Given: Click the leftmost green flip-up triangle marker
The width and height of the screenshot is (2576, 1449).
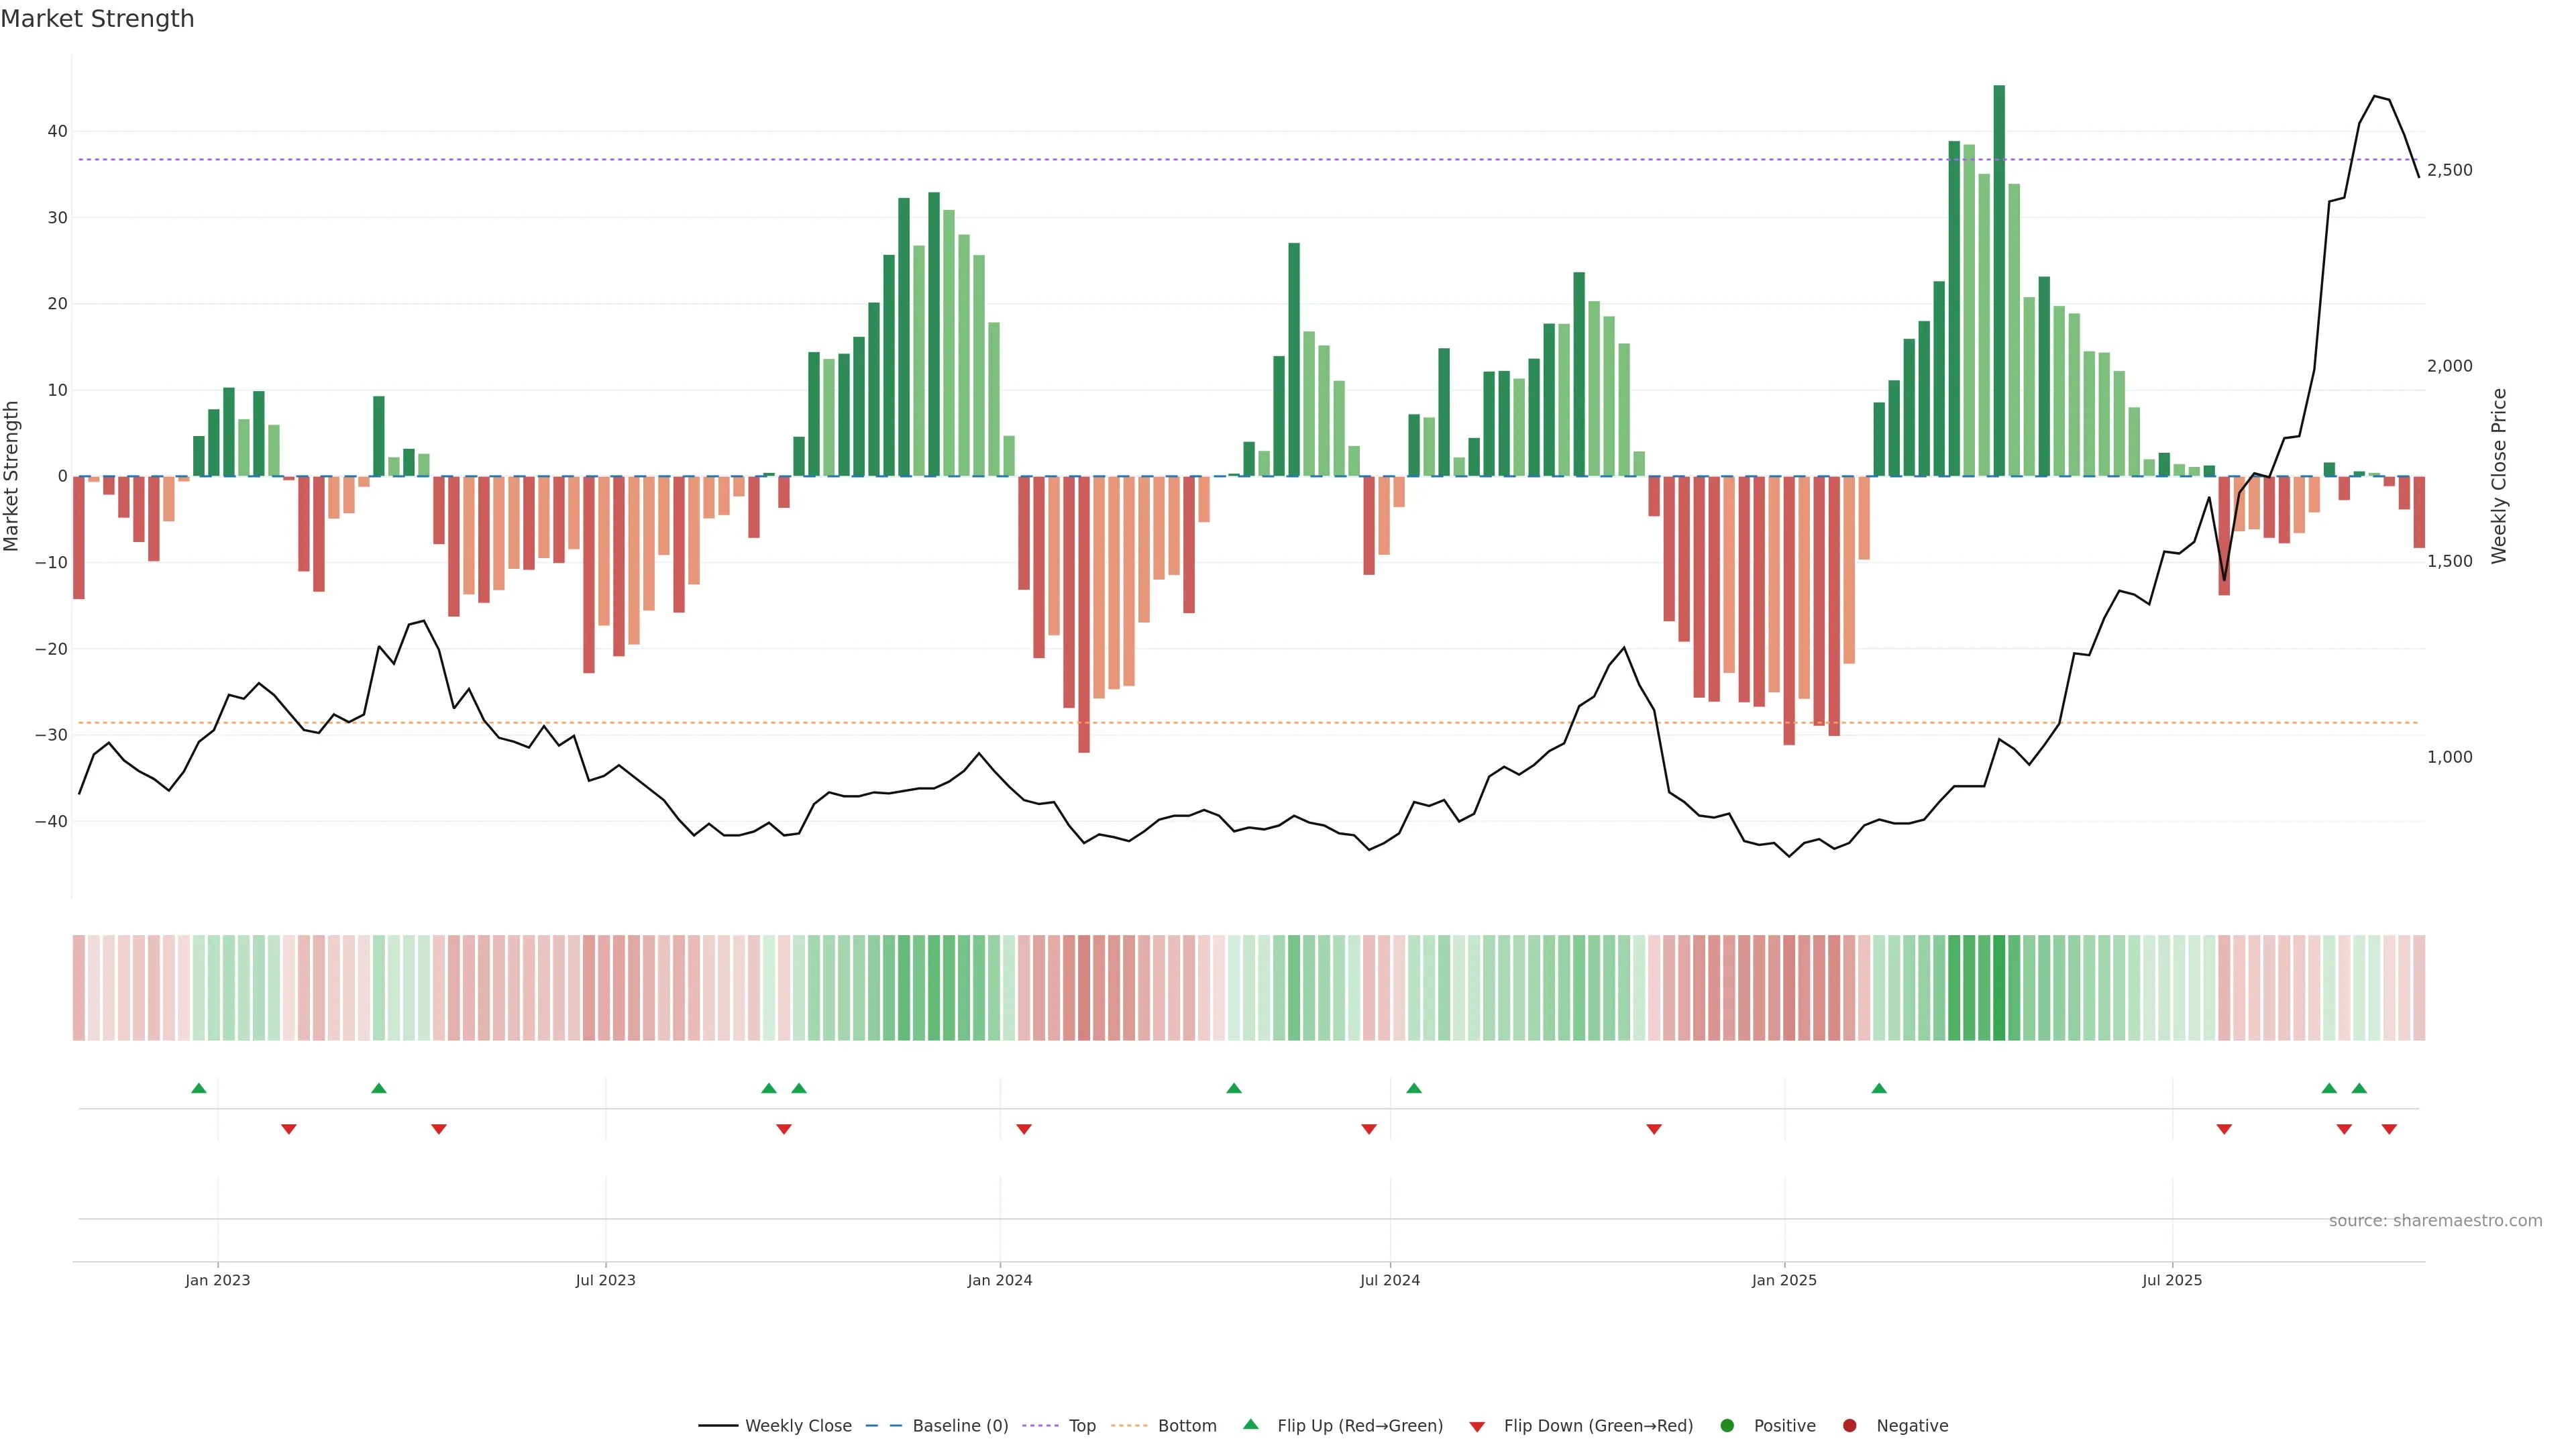Looking at the screenshot, I should pyautogui.click(x=199, y=1088).
